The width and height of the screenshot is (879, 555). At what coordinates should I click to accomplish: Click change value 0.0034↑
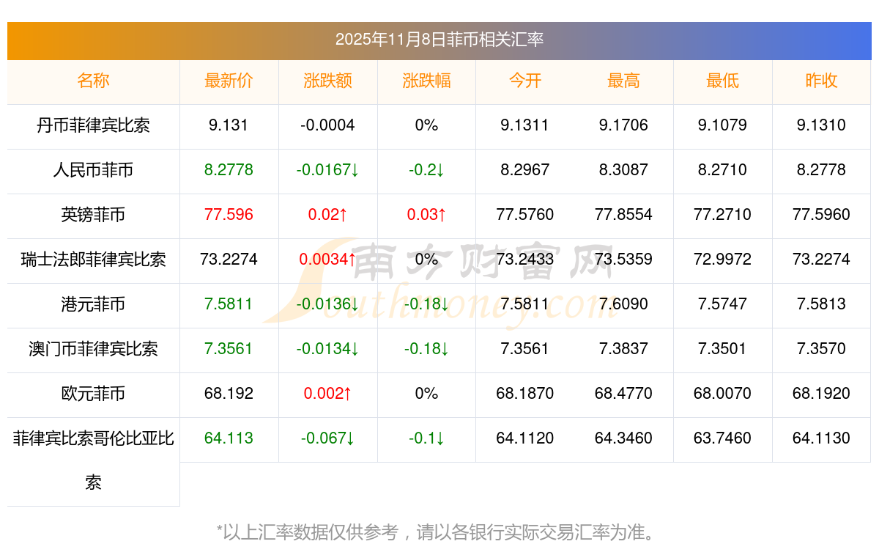327,260
